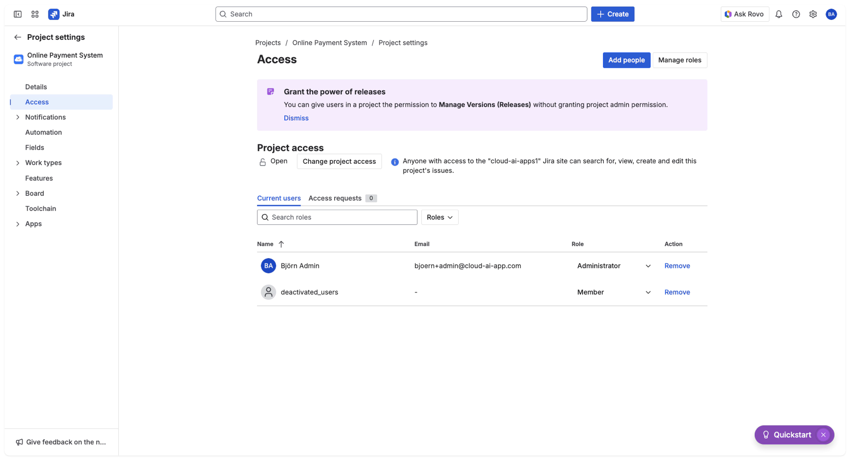Screen dimensions: 850x460
Task: Select Automation in the settings sidebar
Action: pyautogui.click(x=43, y=132)
